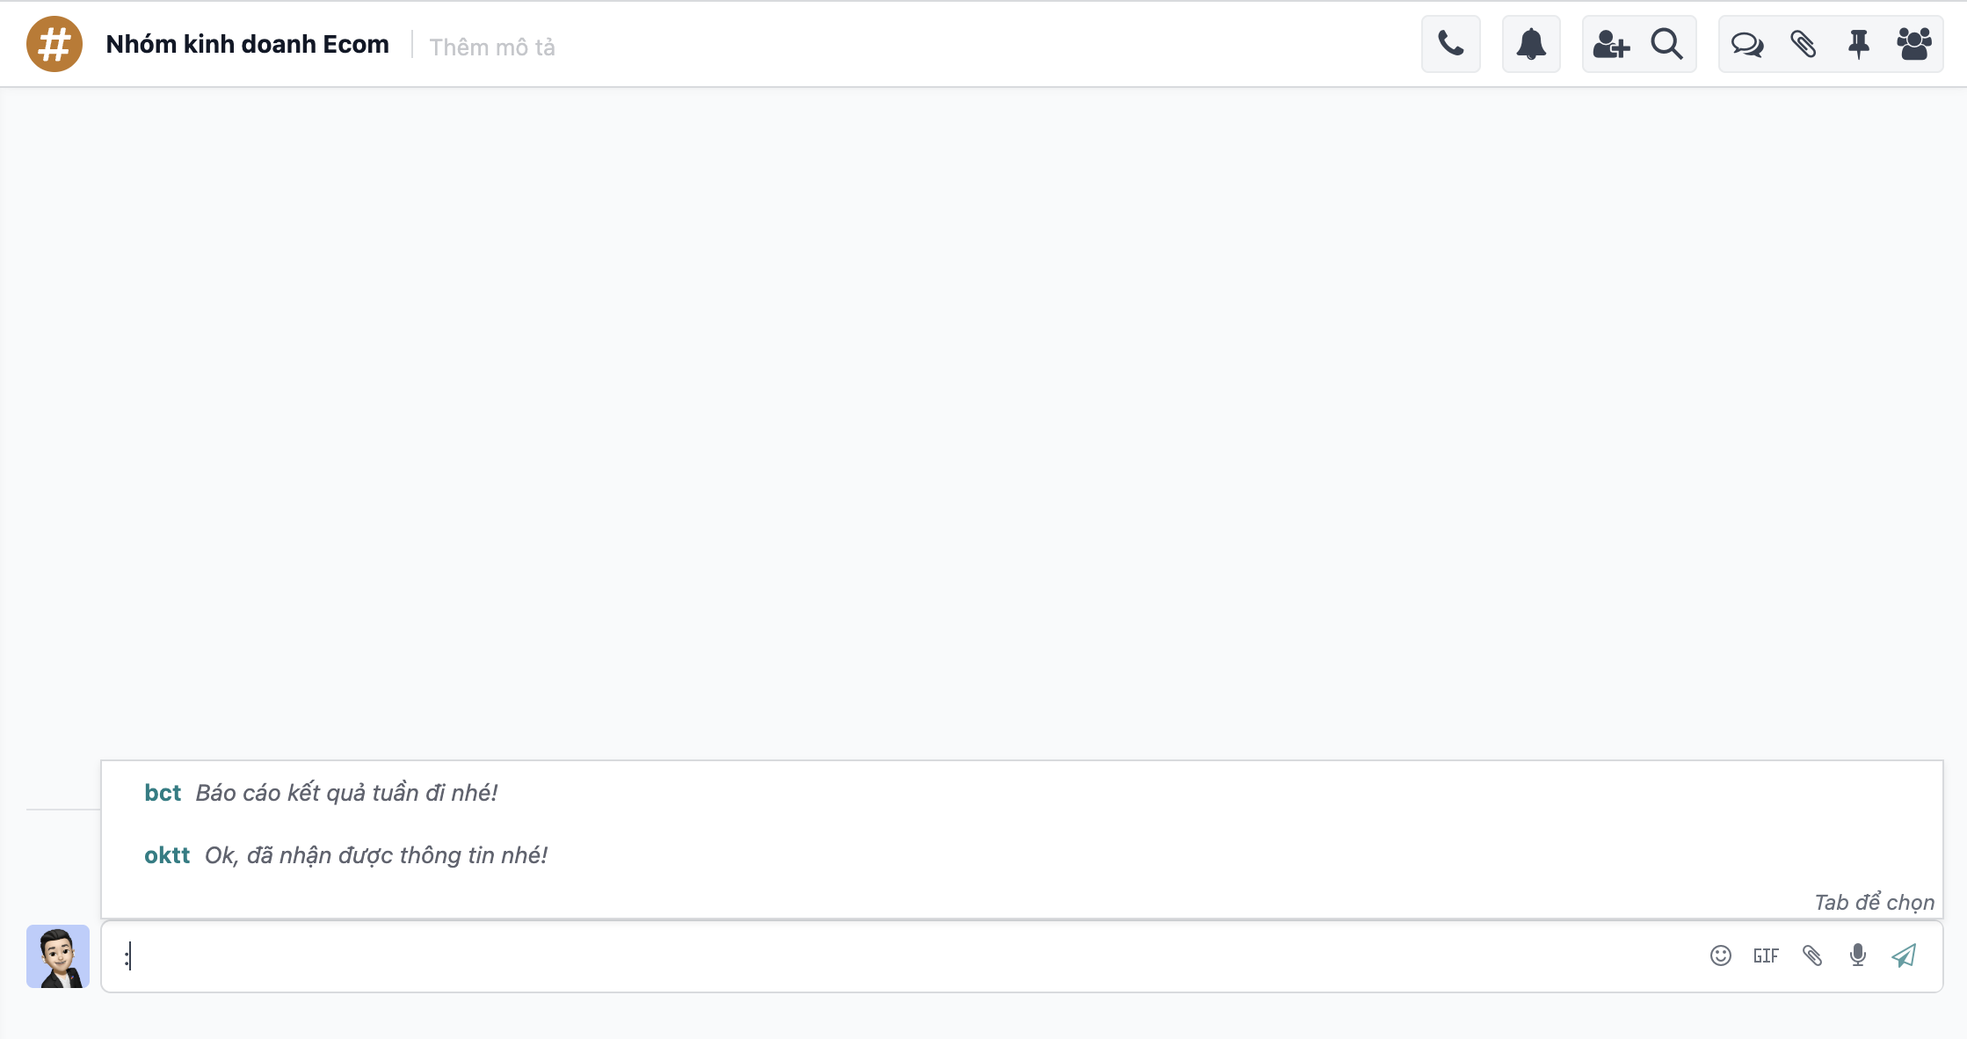
Task: Click the Nhóm kinh doanh Ecom channel title
Action: [247, 44]
